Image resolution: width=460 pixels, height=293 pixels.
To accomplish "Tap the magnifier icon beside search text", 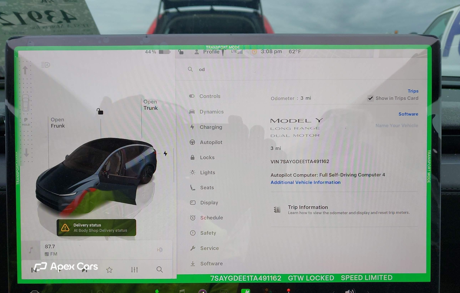I will 190,69.
